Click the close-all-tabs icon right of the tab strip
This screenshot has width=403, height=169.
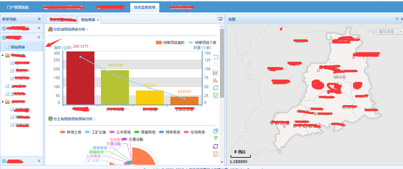click(x=220, y=19)
